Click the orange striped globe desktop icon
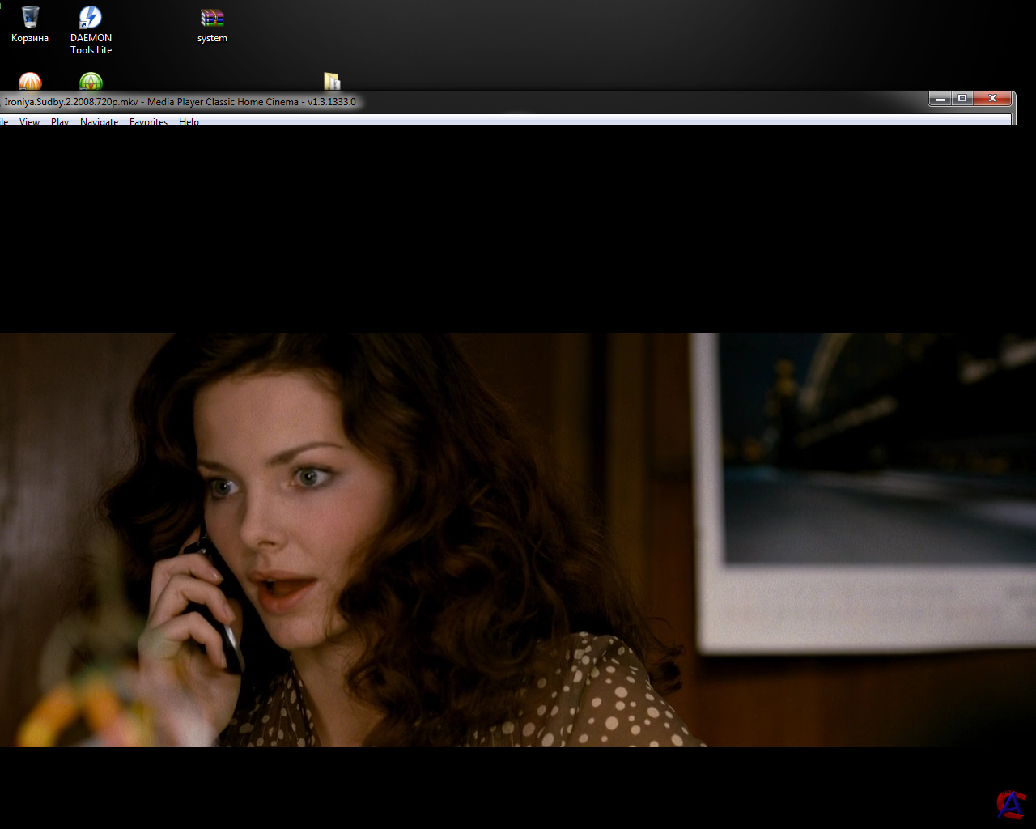The image size is (1036, 829). tap(30, 82)
